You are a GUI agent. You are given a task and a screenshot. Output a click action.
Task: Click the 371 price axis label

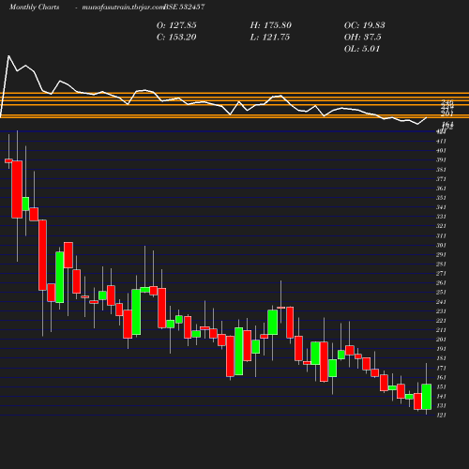[x=441, y=179]
